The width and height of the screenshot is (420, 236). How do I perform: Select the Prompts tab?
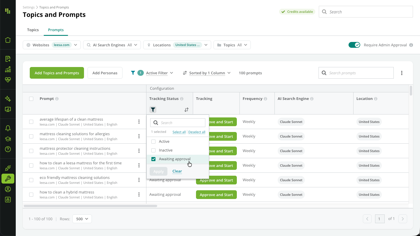56,30
